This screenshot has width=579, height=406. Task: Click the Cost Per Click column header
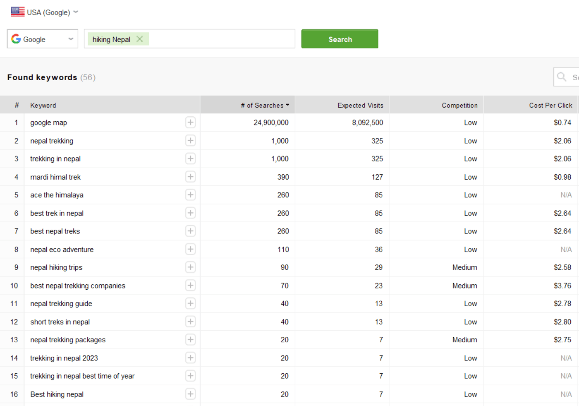[x=550, y=105]
